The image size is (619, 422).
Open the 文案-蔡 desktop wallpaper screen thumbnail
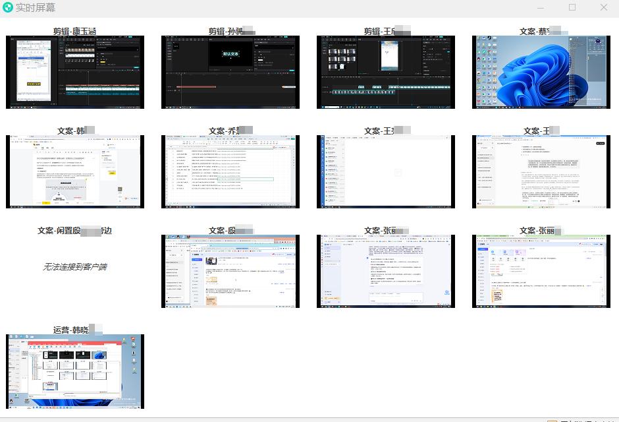(541, 72)
